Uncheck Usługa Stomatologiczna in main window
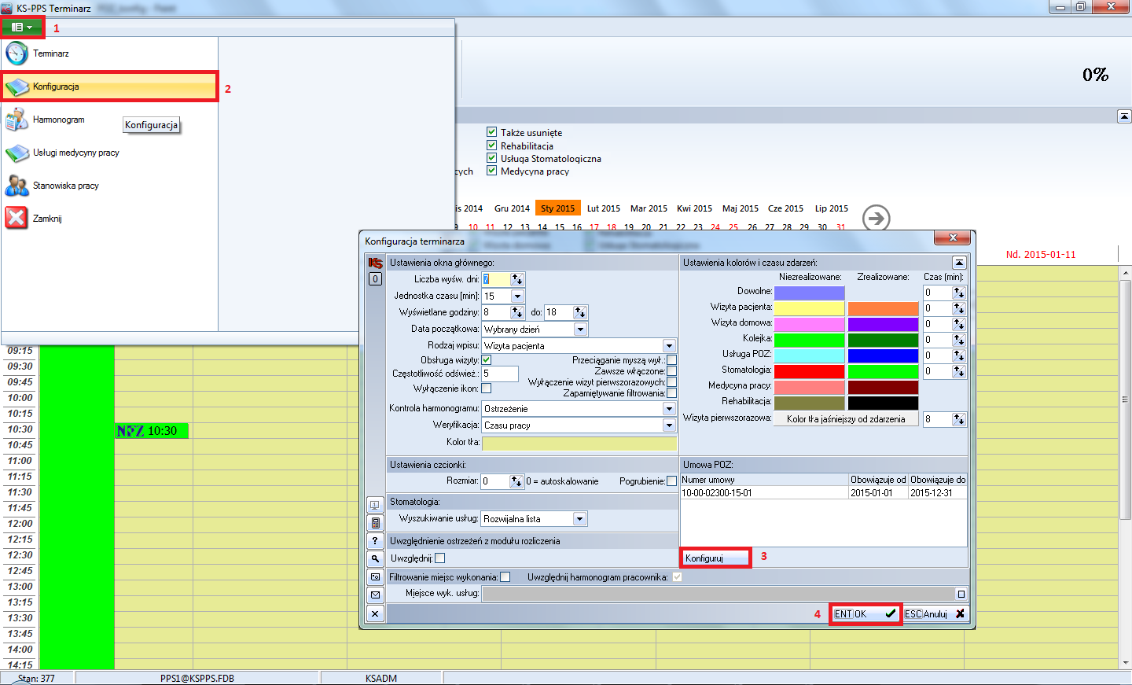Screen dimensions: 1132x685 click(x=491, y=158)
